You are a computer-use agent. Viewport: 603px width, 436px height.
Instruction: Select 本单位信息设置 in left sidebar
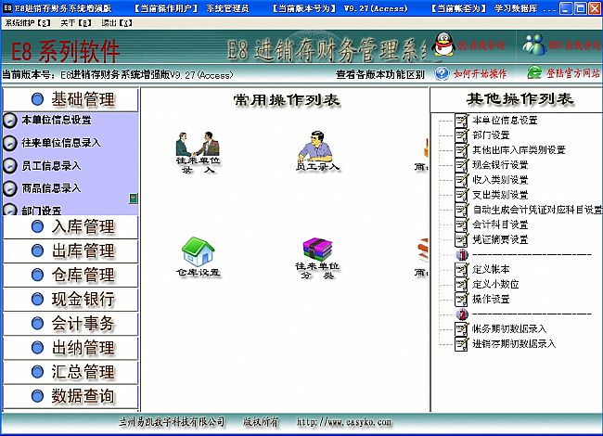[57, 120]
